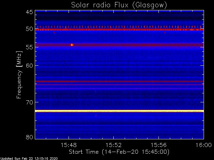The height and width of the screenshot is (160, 214).
Task: Click the "Frequency [MHz]" axis label
Action: [19, 75]
